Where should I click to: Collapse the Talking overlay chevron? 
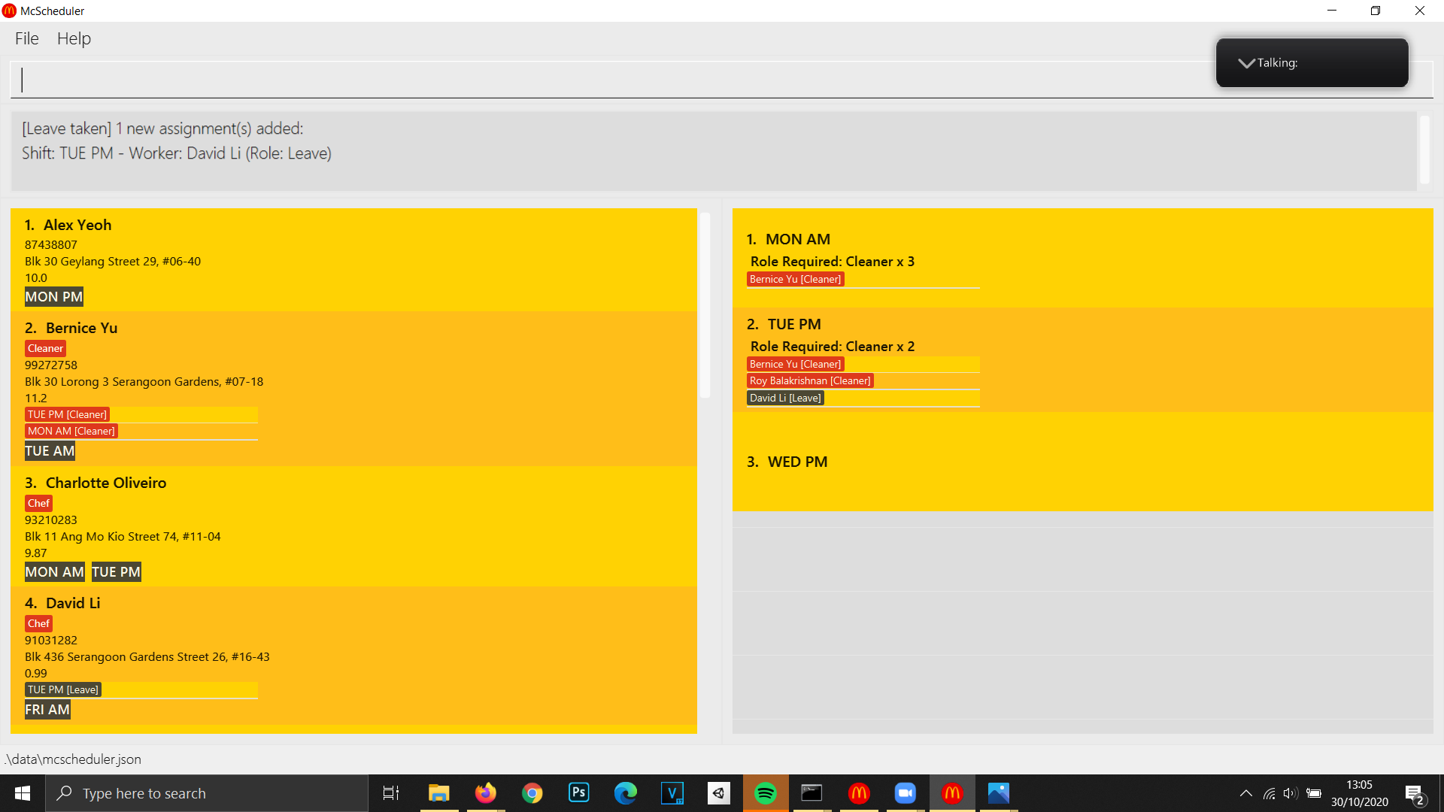pyautogui.click(x=1246, y=63)
